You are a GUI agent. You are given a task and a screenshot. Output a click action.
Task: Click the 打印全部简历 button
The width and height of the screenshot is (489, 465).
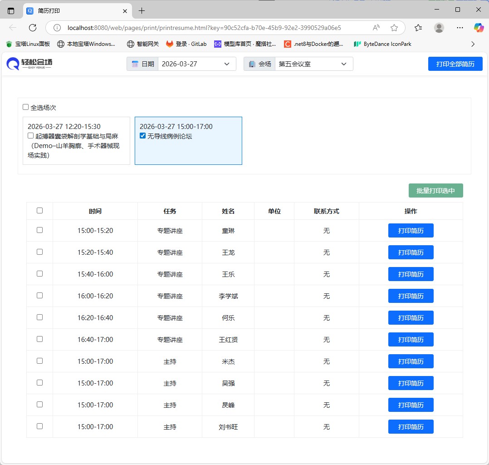[455, 64]
